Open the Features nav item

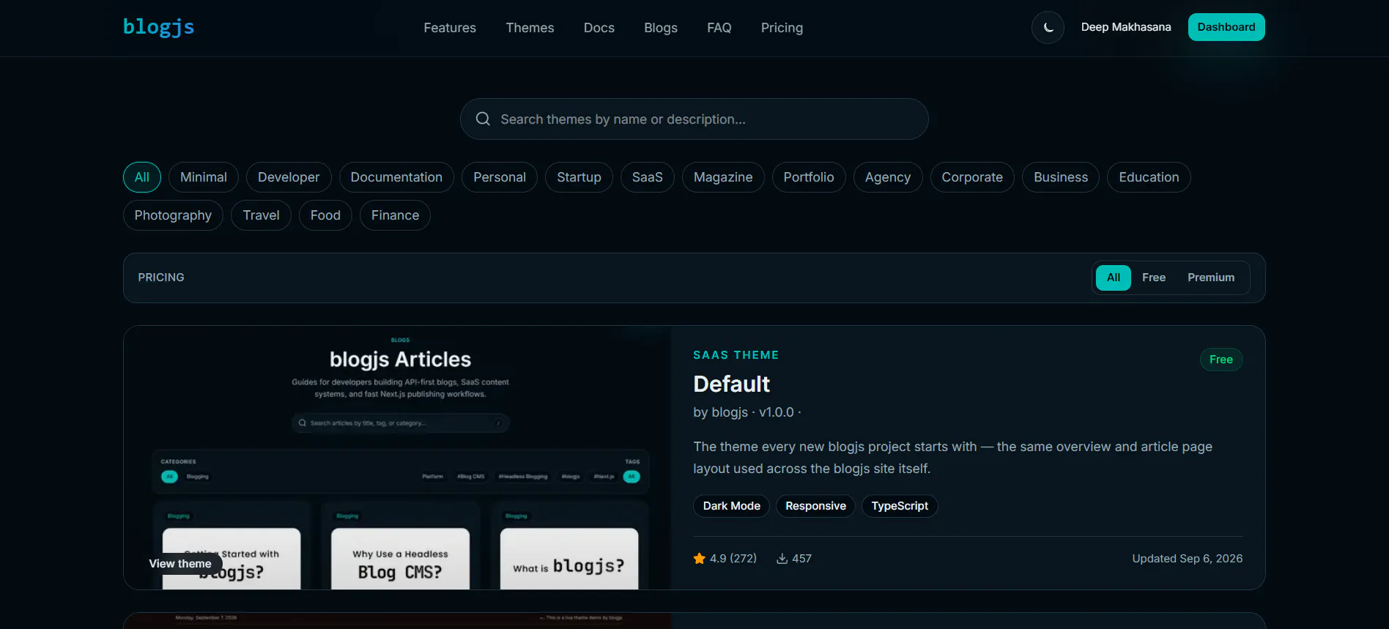[x=450, y=28]
